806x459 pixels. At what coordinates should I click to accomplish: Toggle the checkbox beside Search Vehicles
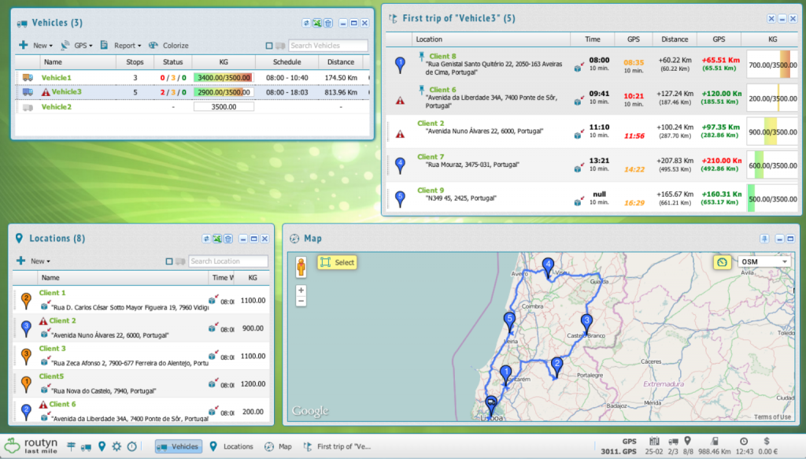(269, 46)
